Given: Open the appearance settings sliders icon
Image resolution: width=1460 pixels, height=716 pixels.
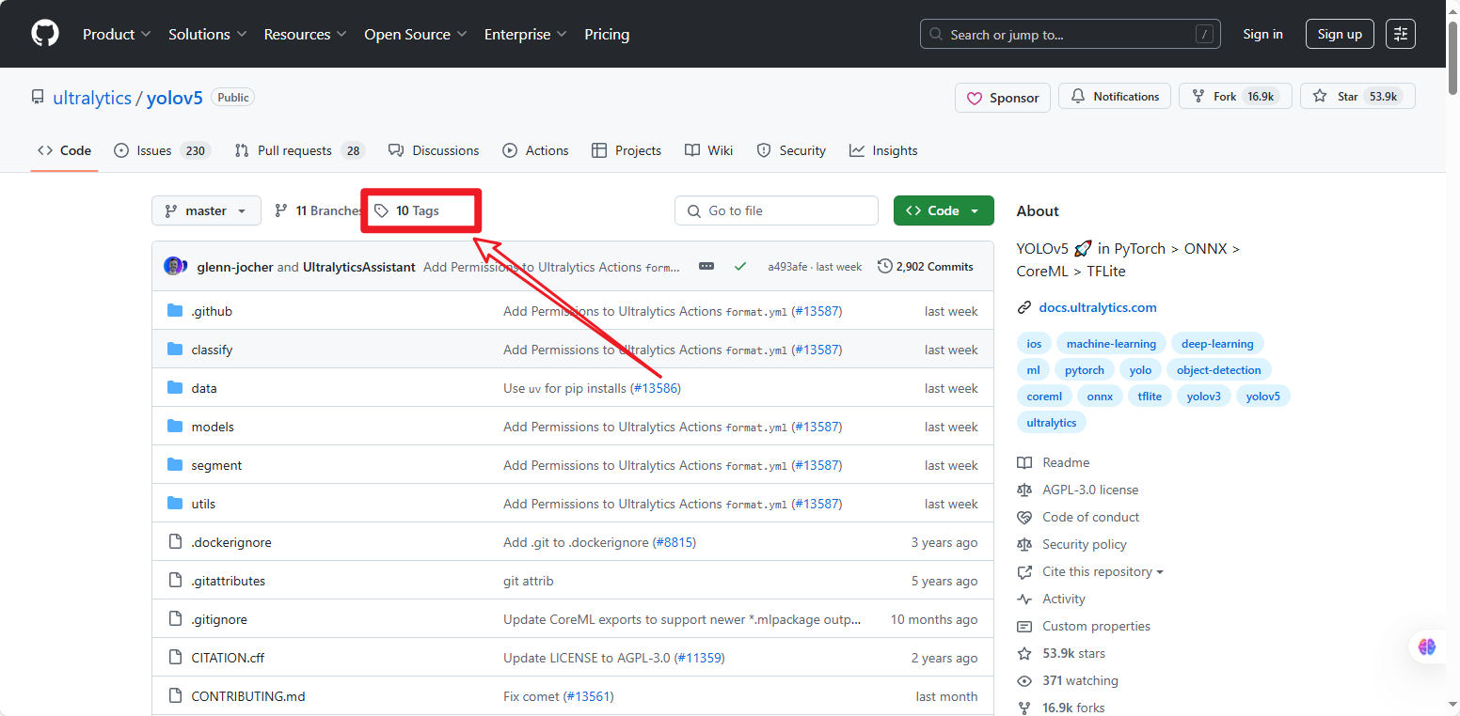Looking at the screenshot, I should coord(1401,34).
